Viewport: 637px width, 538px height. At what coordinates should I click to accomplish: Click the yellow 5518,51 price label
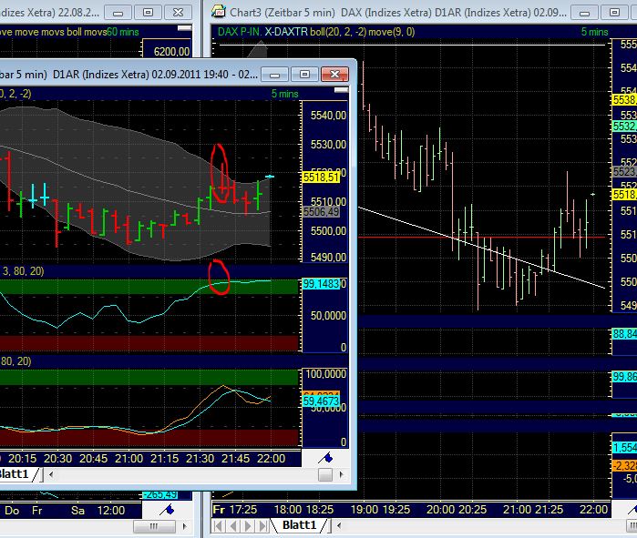tap(321, 177)
